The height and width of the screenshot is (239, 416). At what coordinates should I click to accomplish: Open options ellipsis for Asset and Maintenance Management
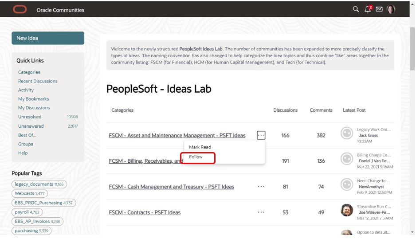[261, 135]
